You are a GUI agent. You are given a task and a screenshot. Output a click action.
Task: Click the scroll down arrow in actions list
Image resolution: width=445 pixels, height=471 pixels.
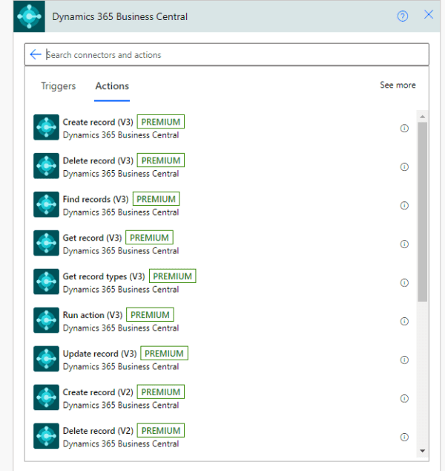pyautogui.click(x=422, y=450)
